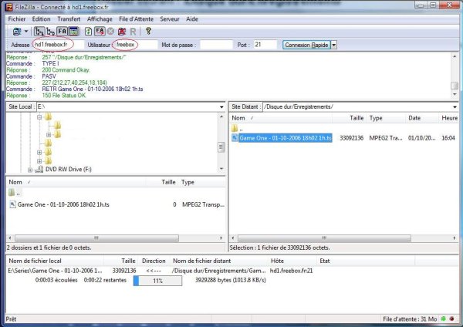
Task: Click the grey cancel operation icon
Action: [110, 32]
